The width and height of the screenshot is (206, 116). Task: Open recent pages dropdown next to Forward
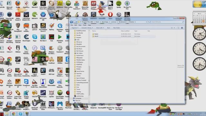pyautogui.click(x=77, y=22)
